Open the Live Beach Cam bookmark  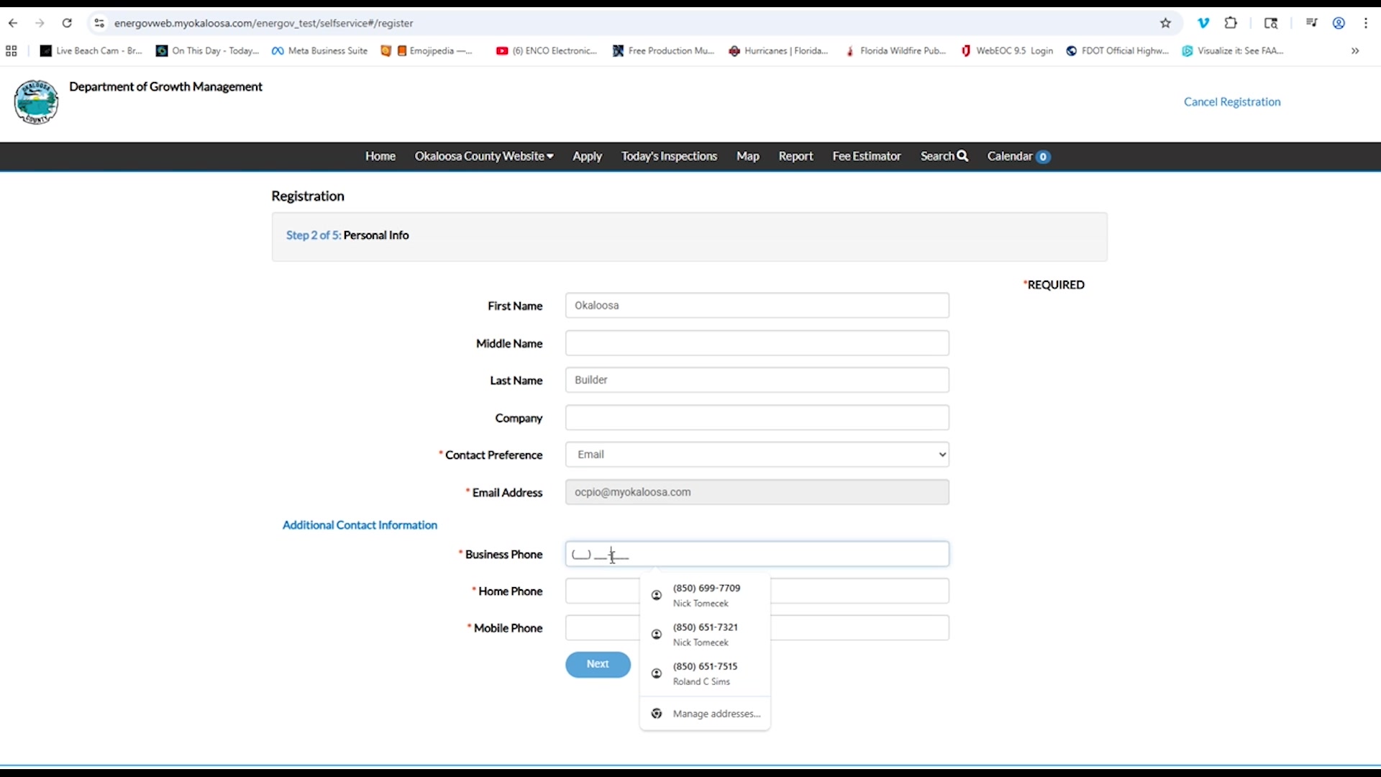91,51
